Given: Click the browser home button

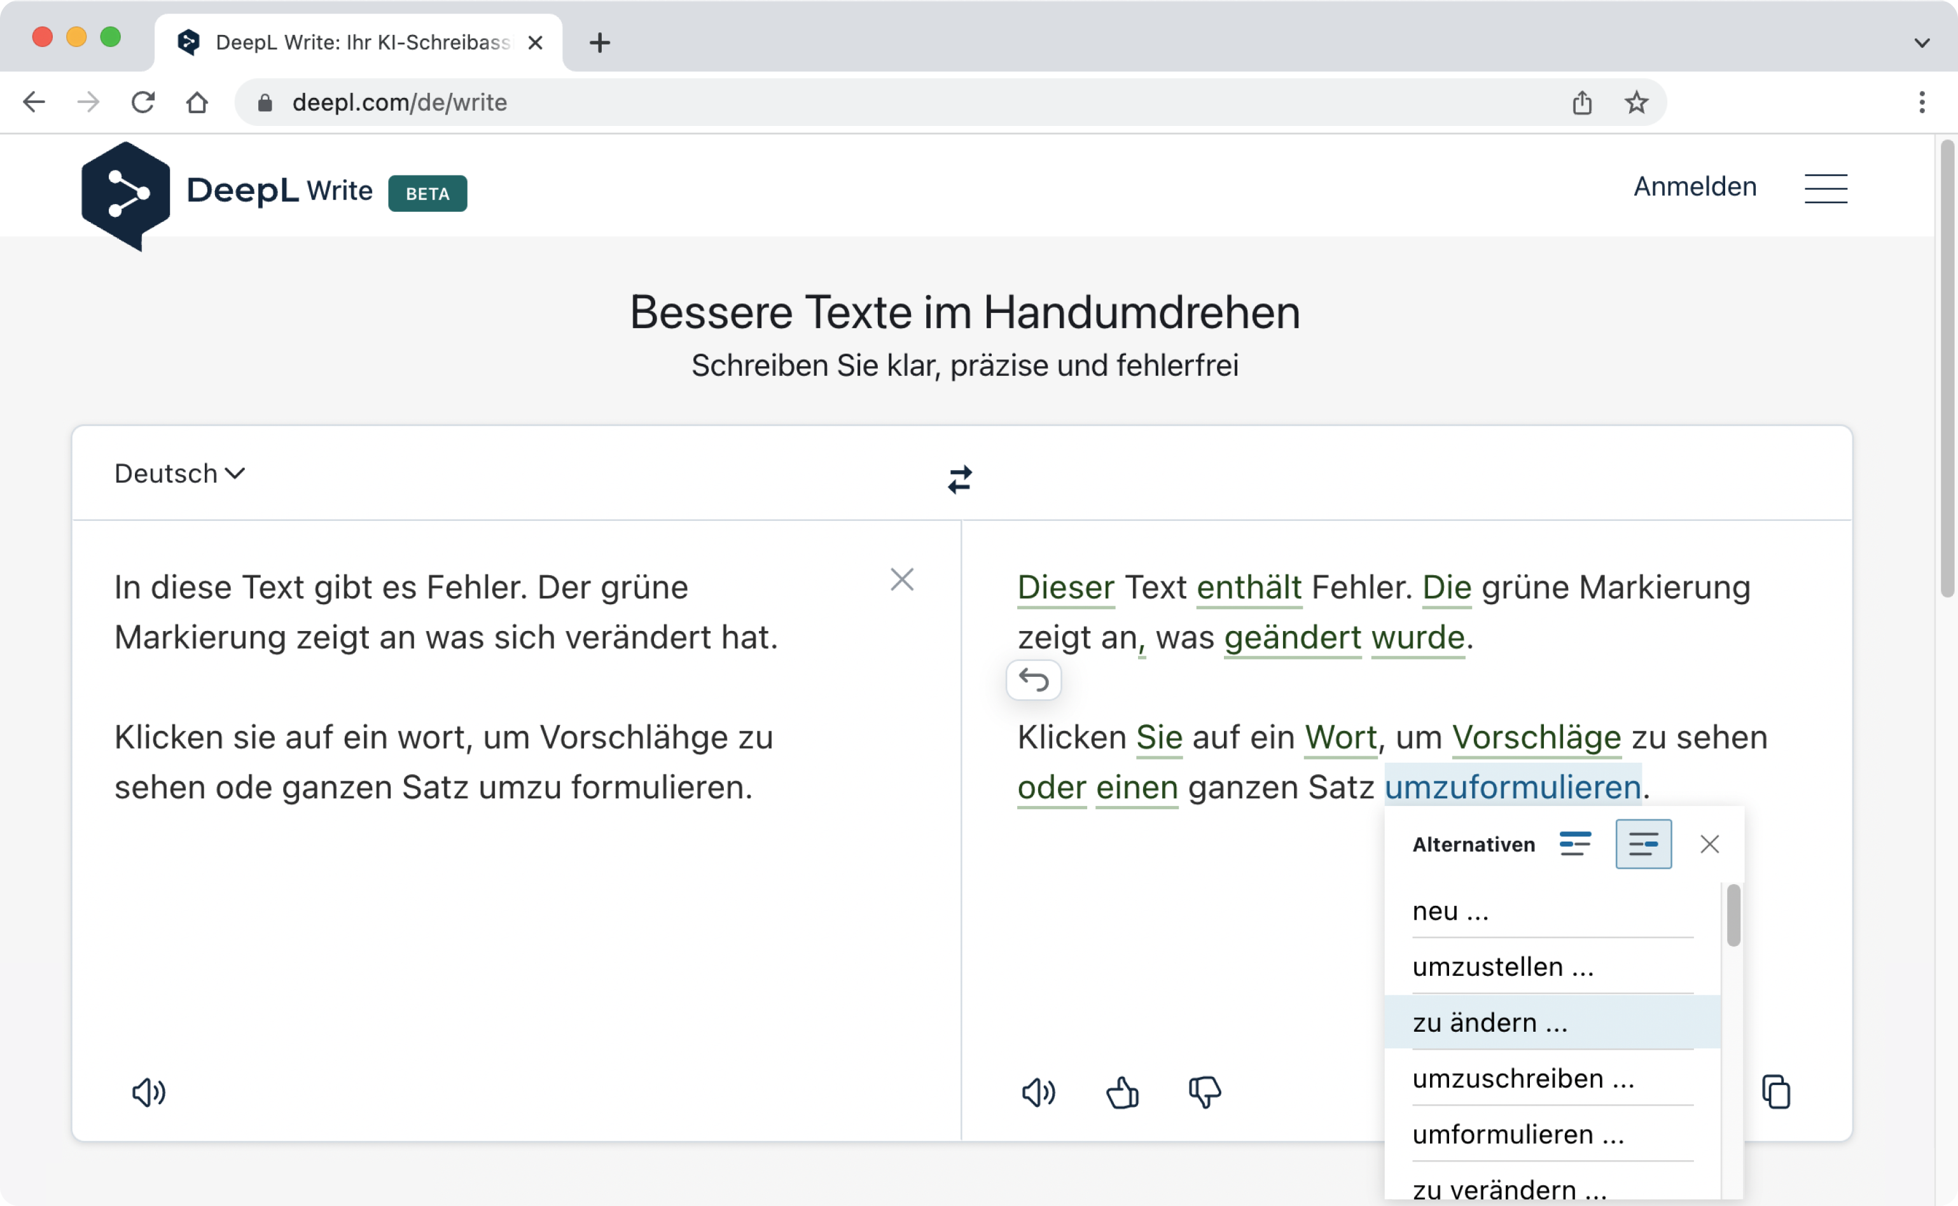Looking at the screenshot, I should coord(197,102).
